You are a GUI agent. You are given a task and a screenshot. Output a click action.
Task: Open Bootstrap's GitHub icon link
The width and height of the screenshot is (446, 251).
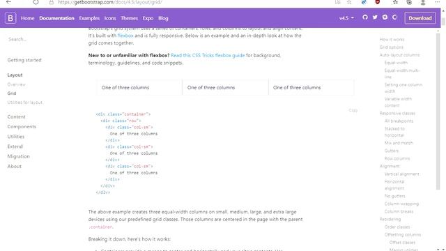tap(365, 17)
